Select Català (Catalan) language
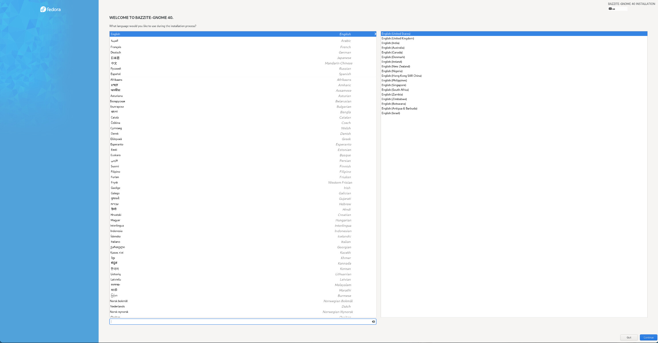 [x=243, y=117]
